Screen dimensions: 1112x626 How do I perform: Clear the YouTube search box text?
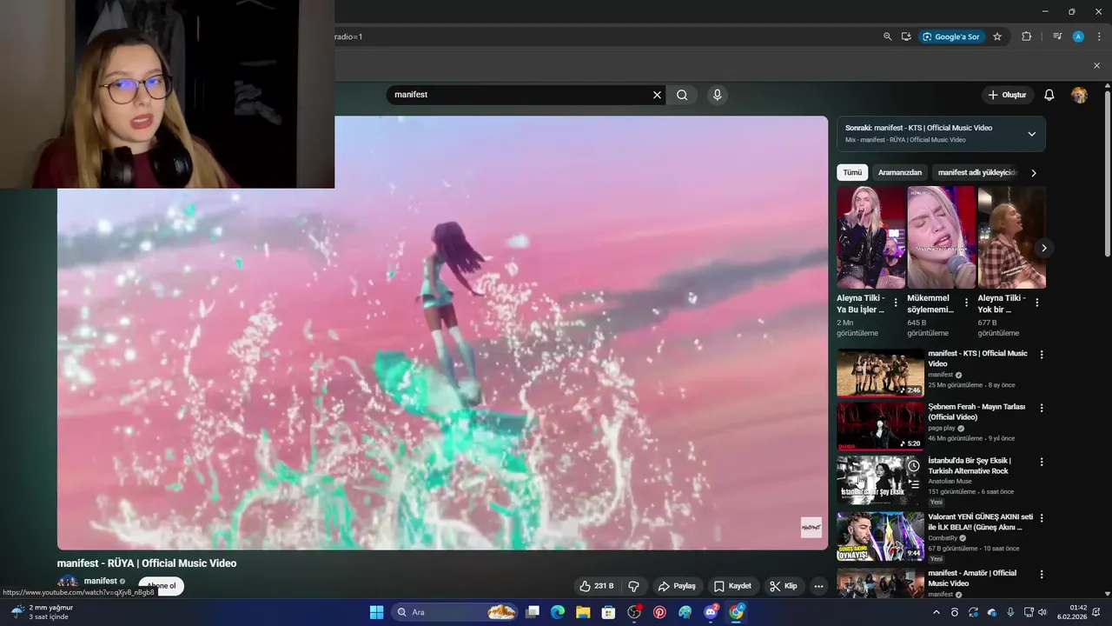(657, 95)
